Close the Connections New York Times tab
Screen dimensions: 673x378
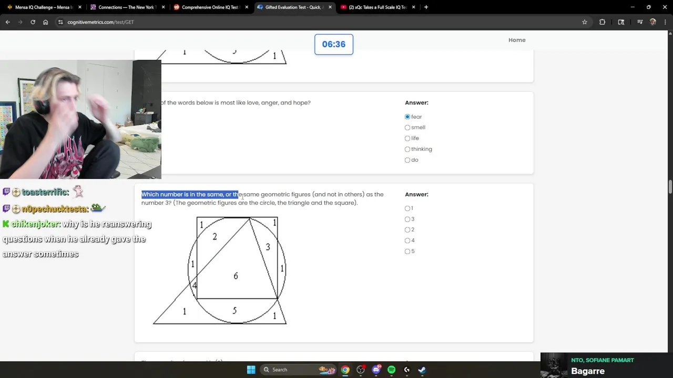click(x=163, y=7)
